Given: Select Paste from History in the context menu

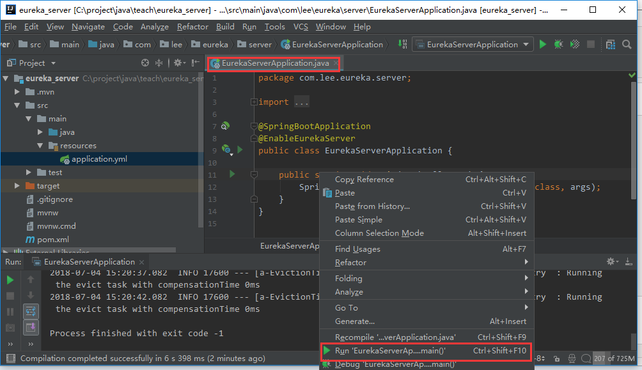Looking at the screenshot, I should pos(427,206).
